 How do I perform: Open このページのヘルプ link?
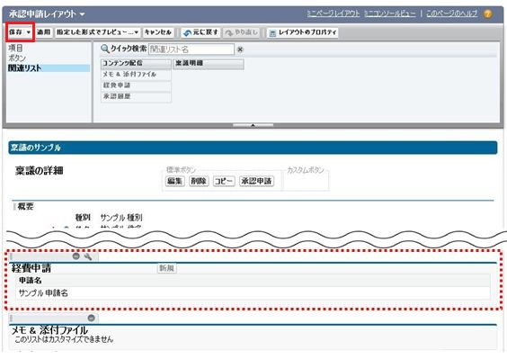pyautogui.click(x=451, y=13)
